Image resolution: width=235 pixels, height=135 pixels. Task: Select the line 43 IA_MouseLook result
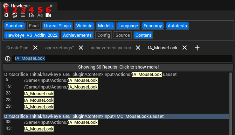tap(39, 129)
